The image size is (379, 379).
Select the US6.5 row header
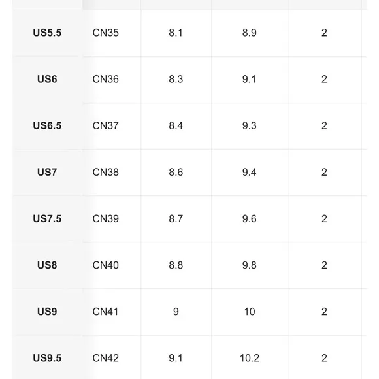(x=47, y=125)
